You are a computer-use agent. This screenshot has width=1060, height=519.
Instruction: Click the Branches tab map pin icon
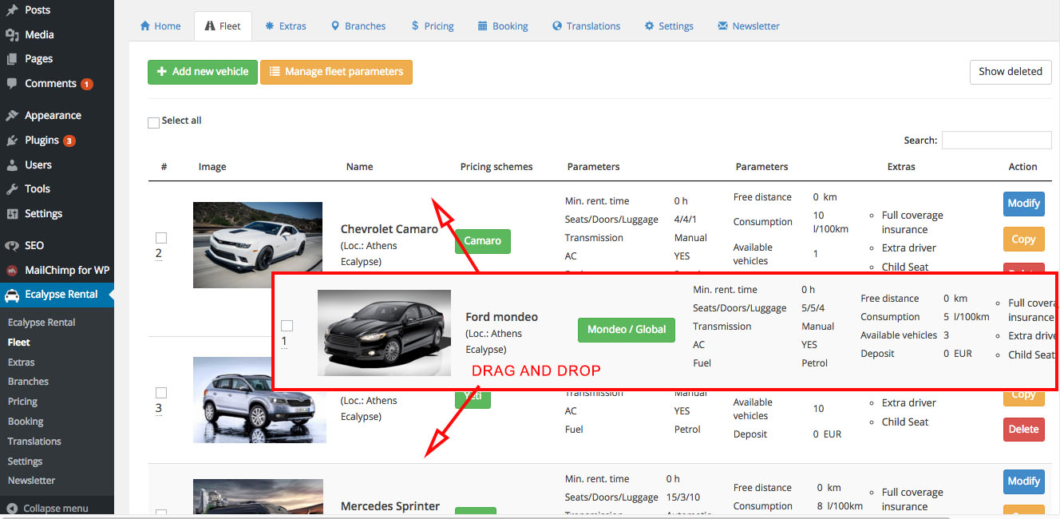tap(335, 26)
